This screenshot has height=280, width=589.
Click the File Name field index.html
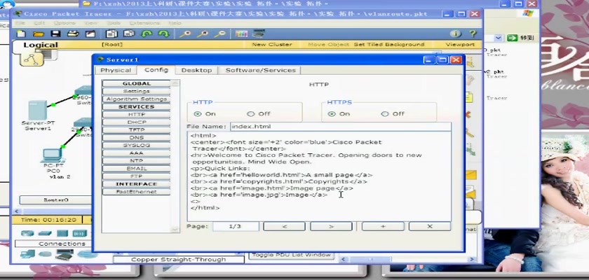pyautogui.click(x=341, y=126)
